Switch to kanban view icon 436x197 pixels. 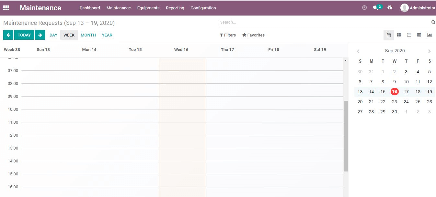click(399, 35)
